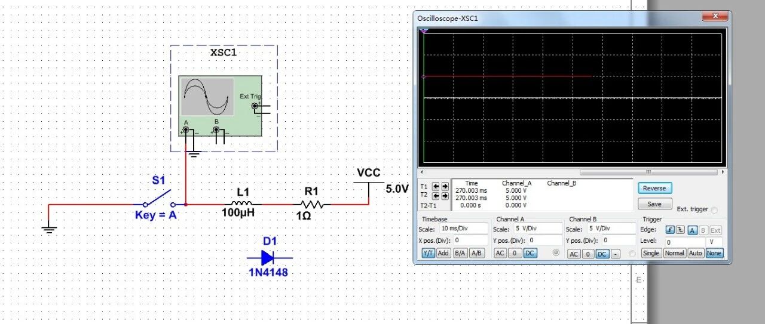Select B/A timebase mode
The height and width of the screenshot is (324, 765).
(x=460, y=254)
